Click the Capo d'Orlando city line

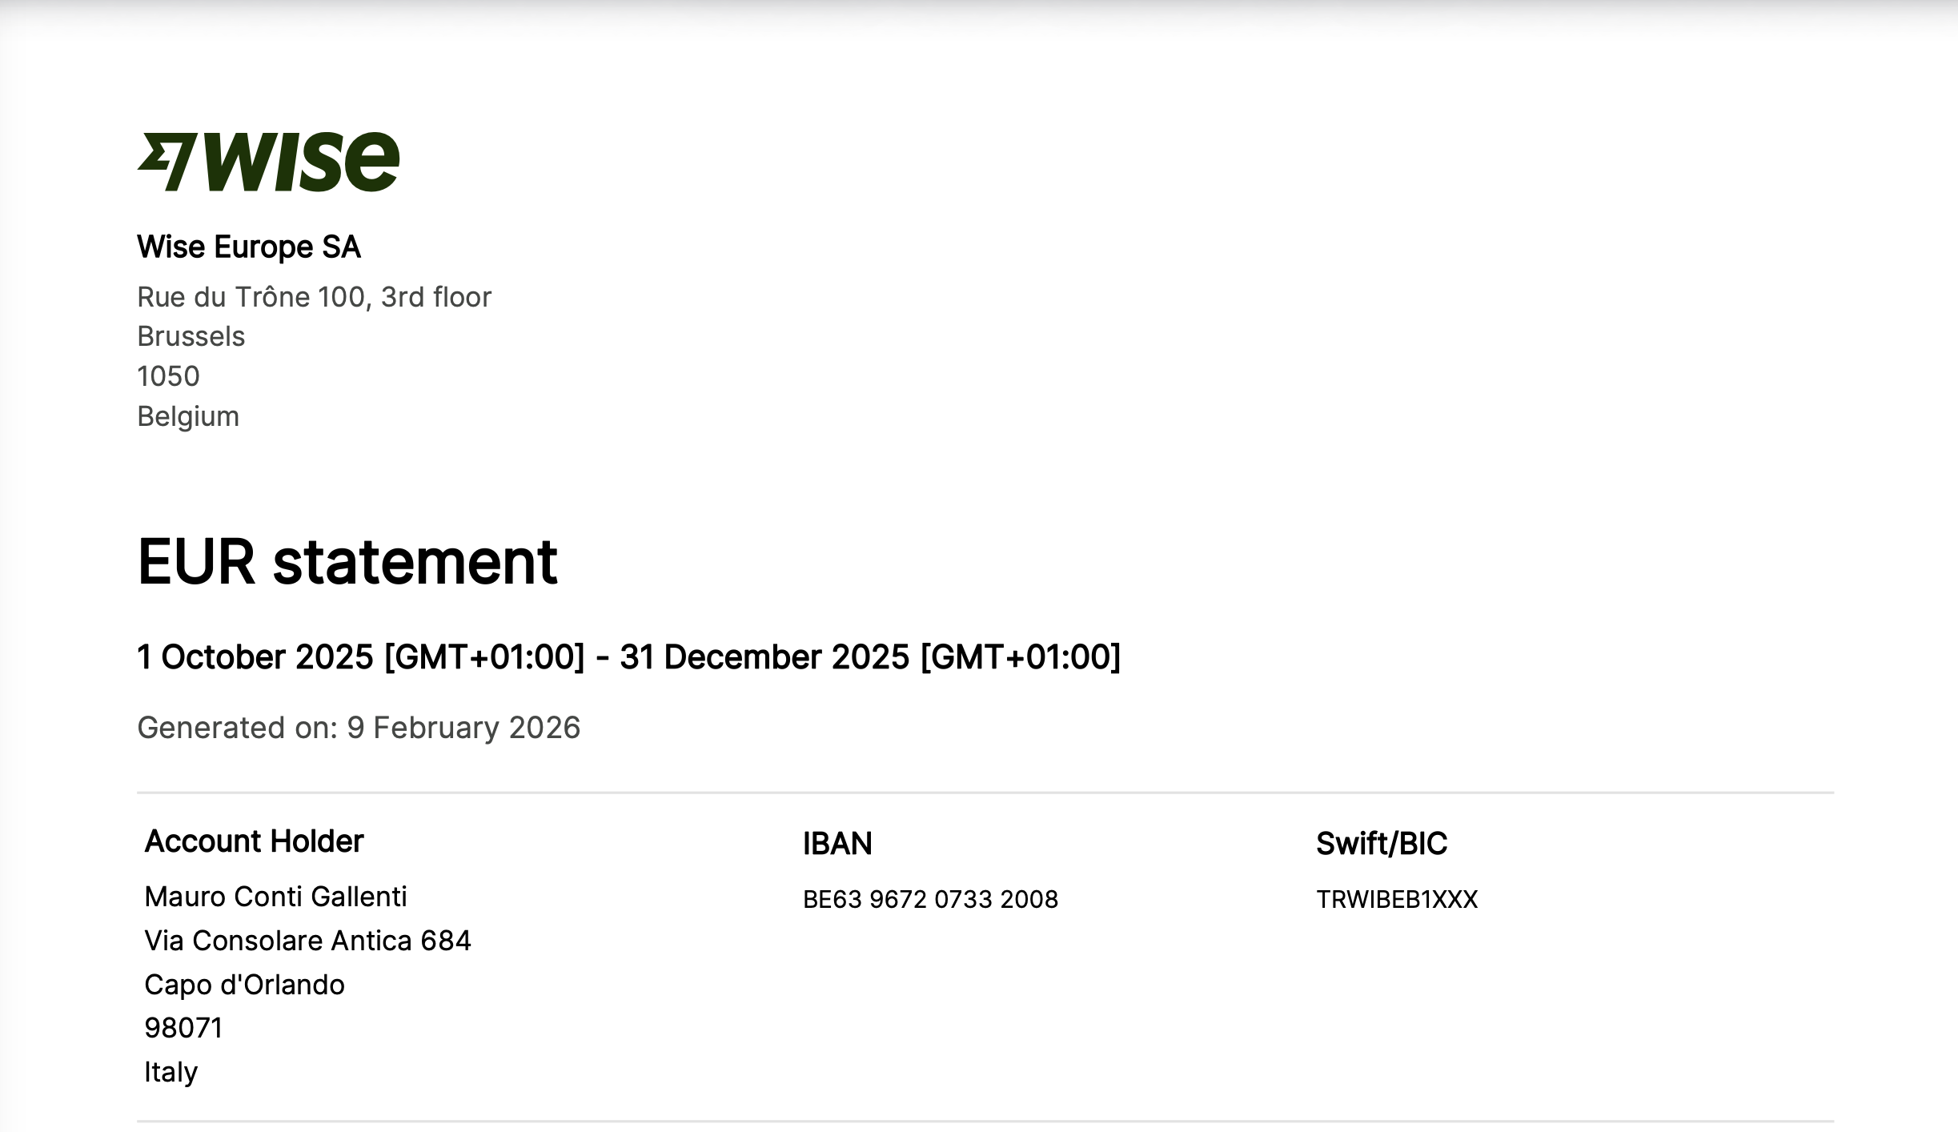[x=244, y=985]
